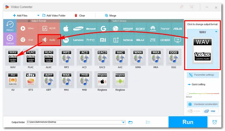Choose the FLAC lossless format
This screenshot has width=225, height=131.
point(31,57)
